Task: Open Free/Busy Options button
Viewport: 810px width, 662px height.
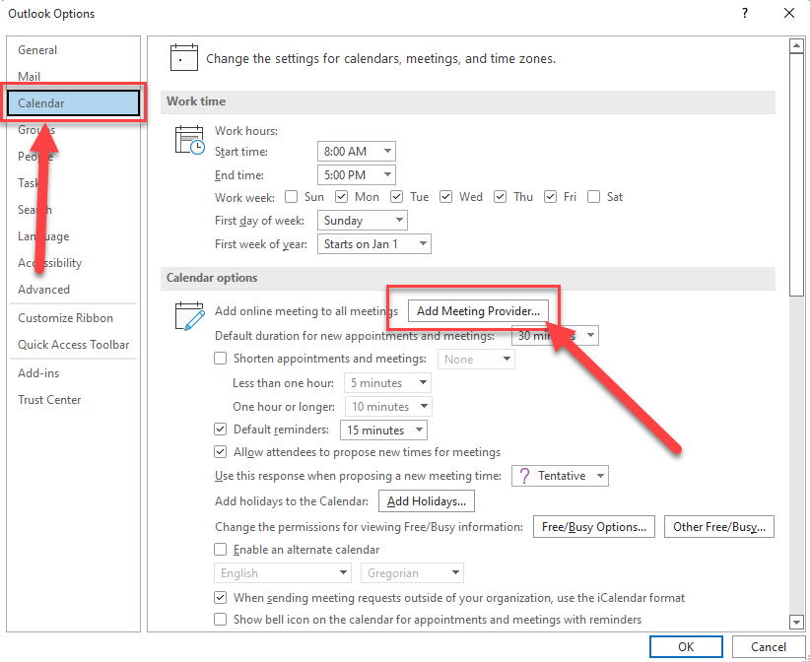Action: (x=594, y=527)
